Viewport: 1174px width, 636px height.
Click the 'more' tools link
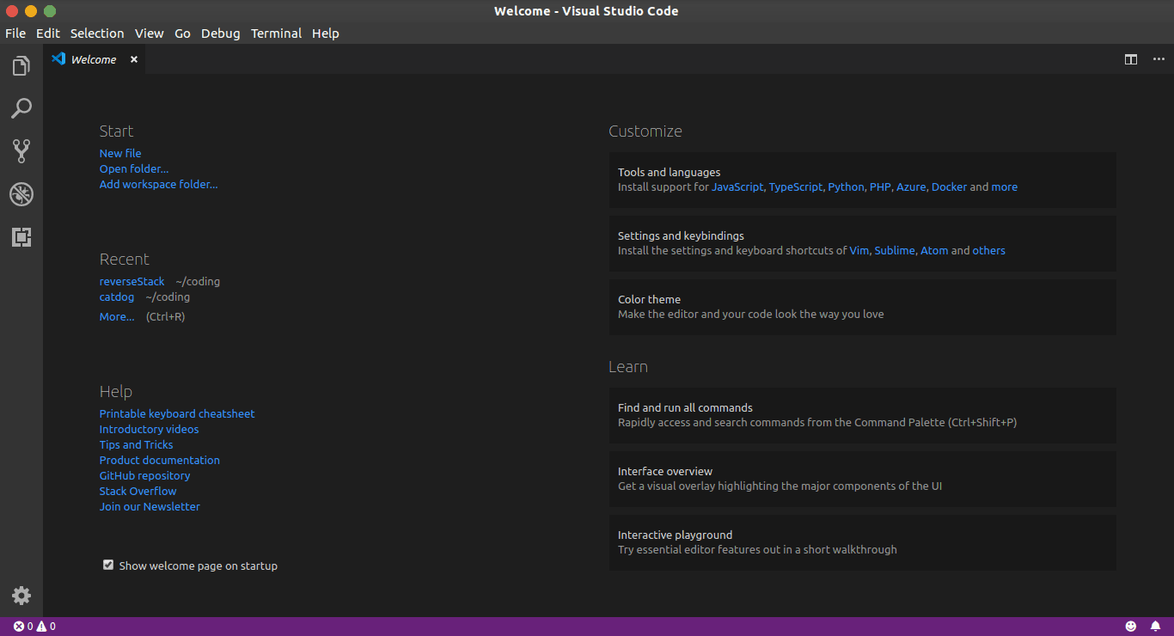tap(1004, 187)
